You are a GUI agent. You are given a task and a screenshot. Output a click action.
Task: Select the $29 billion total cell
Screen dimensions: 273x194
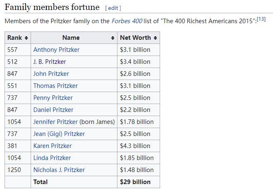coord(139,182)
